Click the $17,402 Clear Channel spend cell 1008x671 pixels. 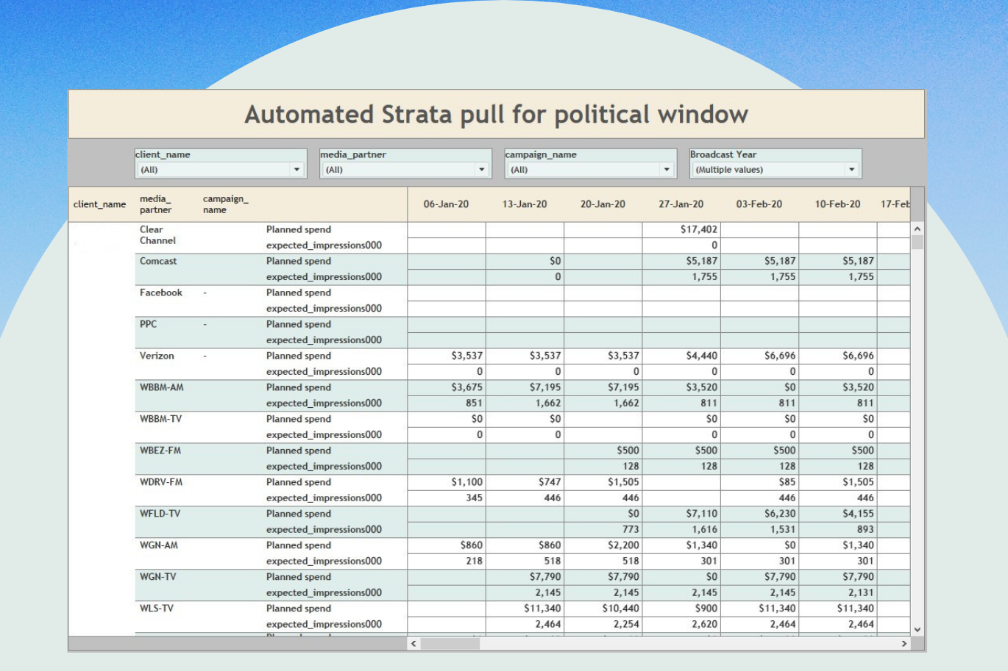681,230
